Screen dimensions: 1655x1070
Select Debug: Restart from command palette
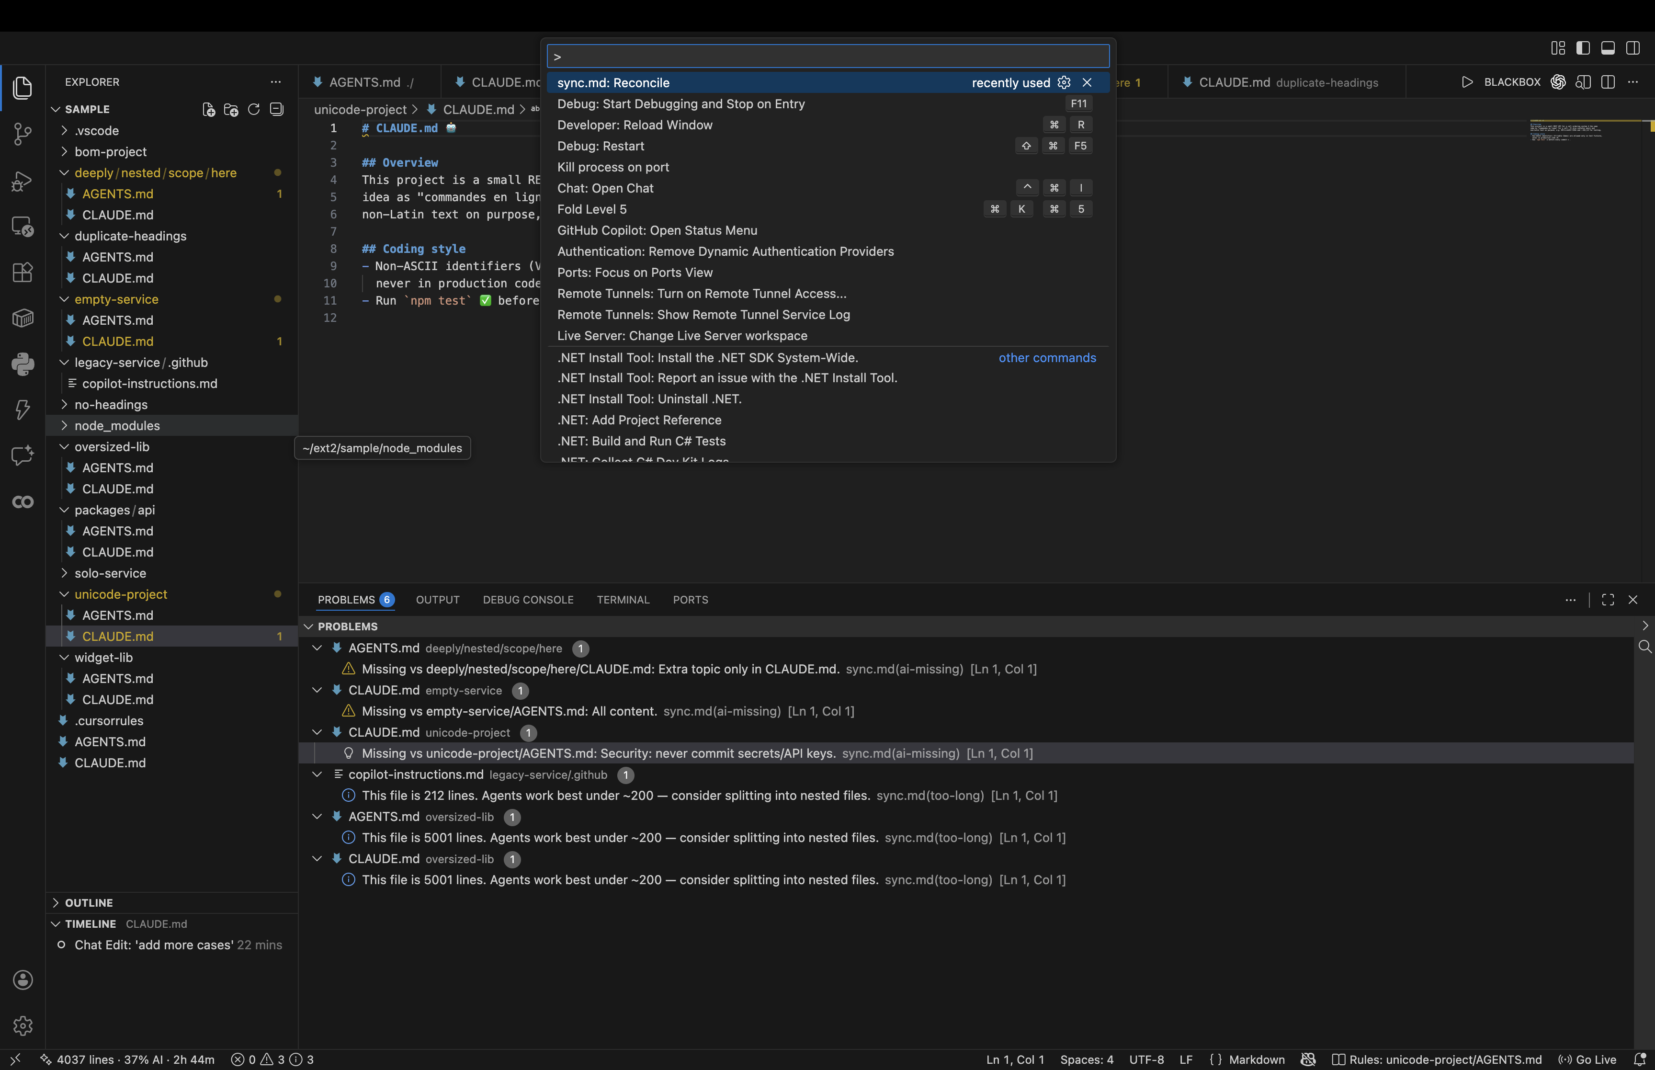pos(828,146)
